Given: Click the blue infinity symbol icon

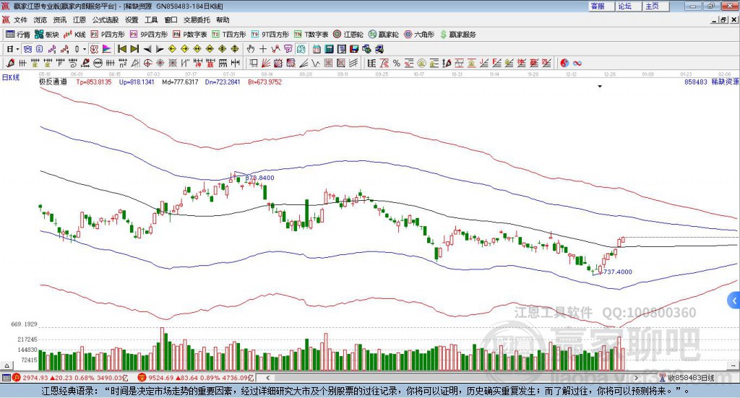Looking at the screenshot, I should pos(577,63).
